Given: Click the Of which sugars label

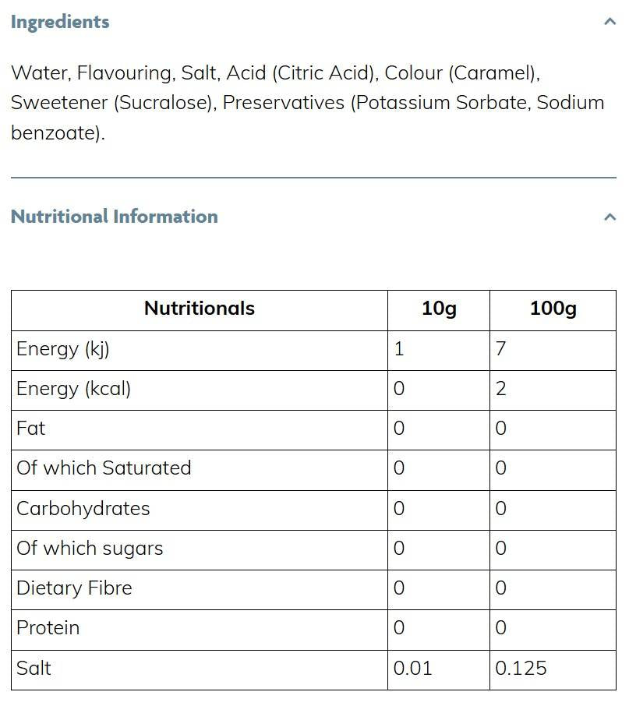Looking at the screenshot, I should [90, 549].
